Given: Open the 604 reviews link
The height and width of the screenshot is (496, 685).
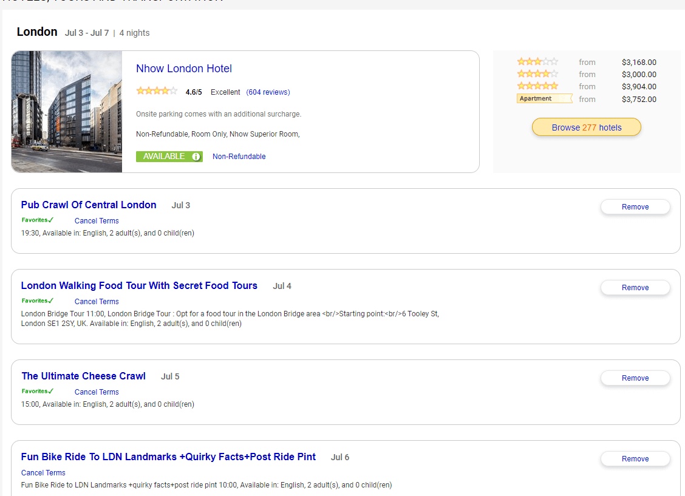Looking at the screenshot, I should coord(268,92).
